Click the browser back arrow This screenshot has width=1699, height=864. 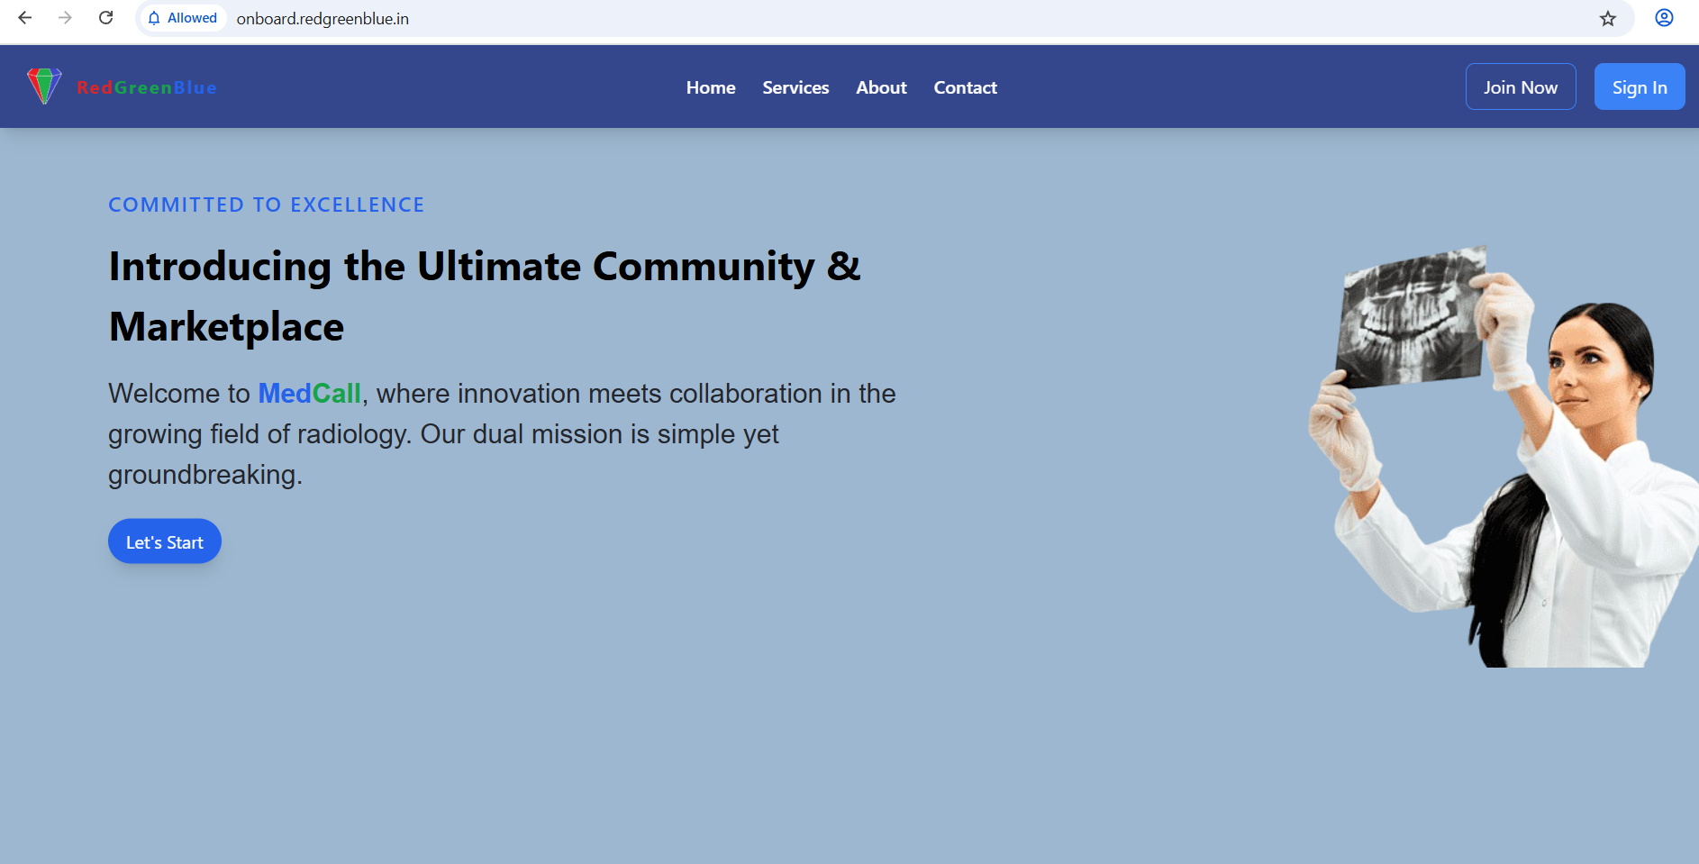(25, 18)
